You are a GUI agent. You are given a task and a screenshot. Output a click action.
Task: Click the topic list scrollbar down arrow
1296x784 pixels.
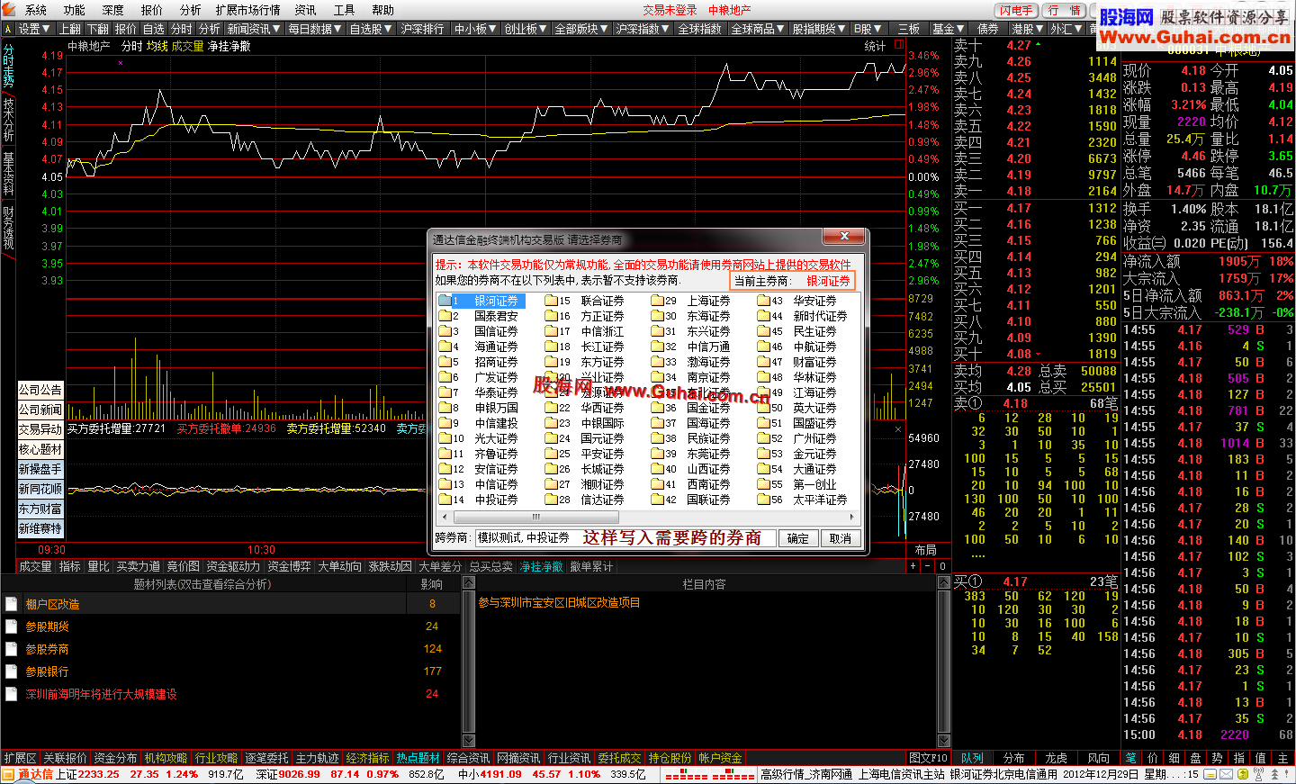coord(468,741)
